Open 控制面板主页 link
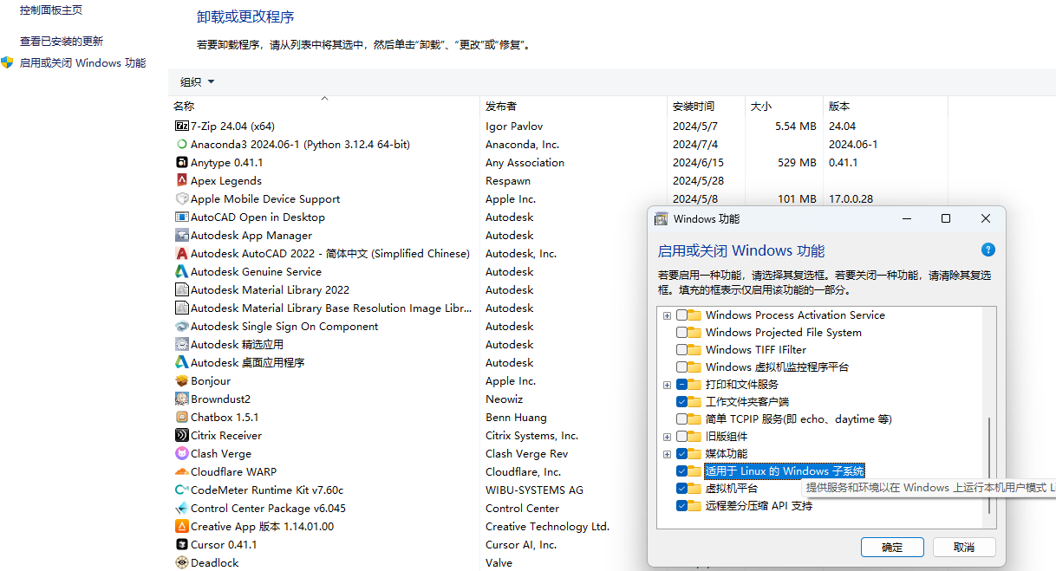The image size is (1056, 571). coord(51,10)
